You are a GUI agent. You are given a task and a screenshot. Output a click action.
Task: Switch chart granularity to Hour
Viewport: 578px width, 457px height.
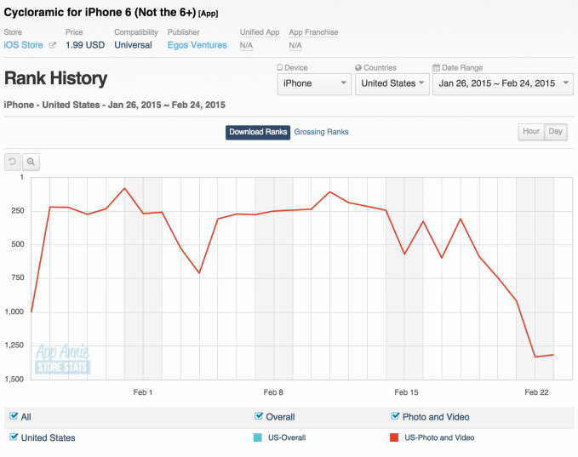pos(531,132)
